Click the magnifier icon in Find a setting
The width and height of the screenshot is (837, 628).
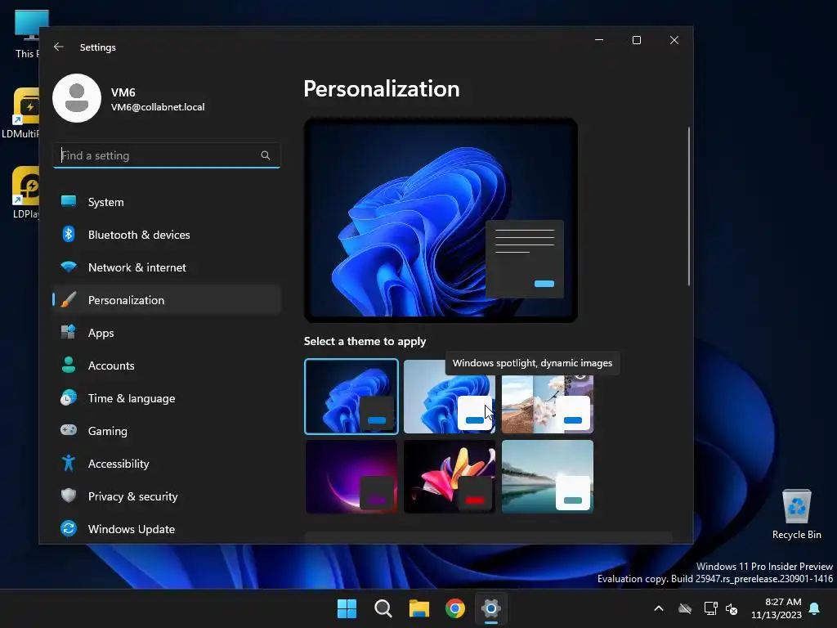point(266,155)
